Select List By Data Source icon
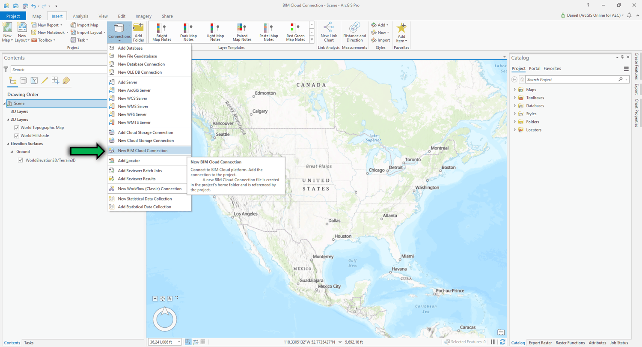Viewport: 642px width, 347px height. pyautogui.click(x=23, y=81)
